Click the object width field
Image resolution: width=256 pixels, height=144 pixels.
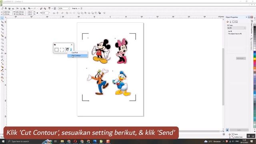pyautogui.click(x=20, y=12)
